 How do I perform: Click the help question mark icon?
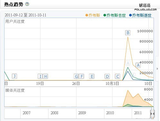(27, 4)
